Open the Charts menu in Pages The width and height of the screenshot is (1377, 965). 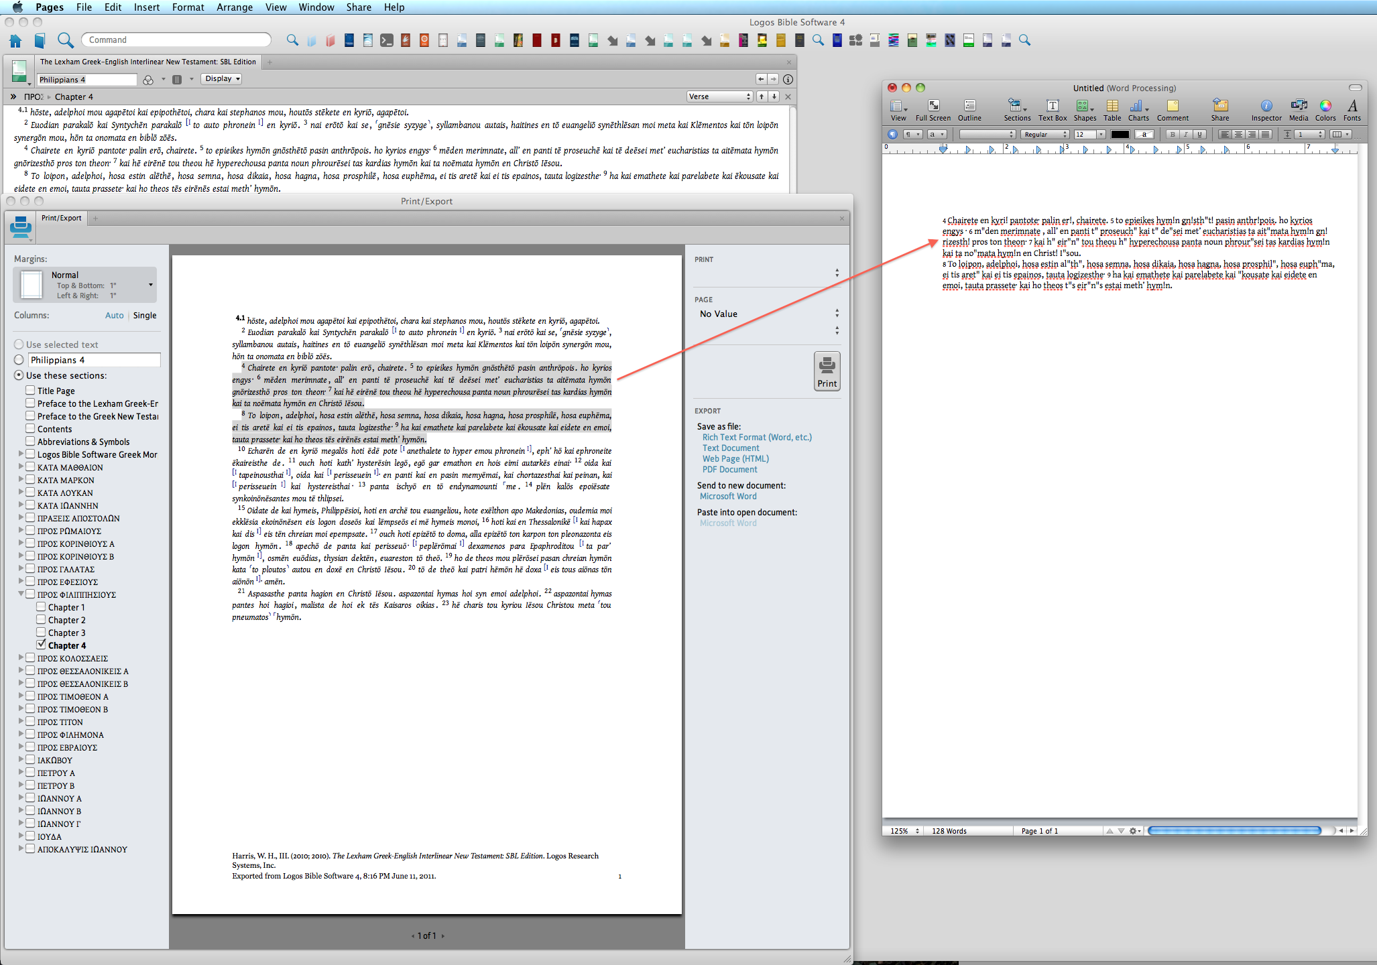[1138, 111]
